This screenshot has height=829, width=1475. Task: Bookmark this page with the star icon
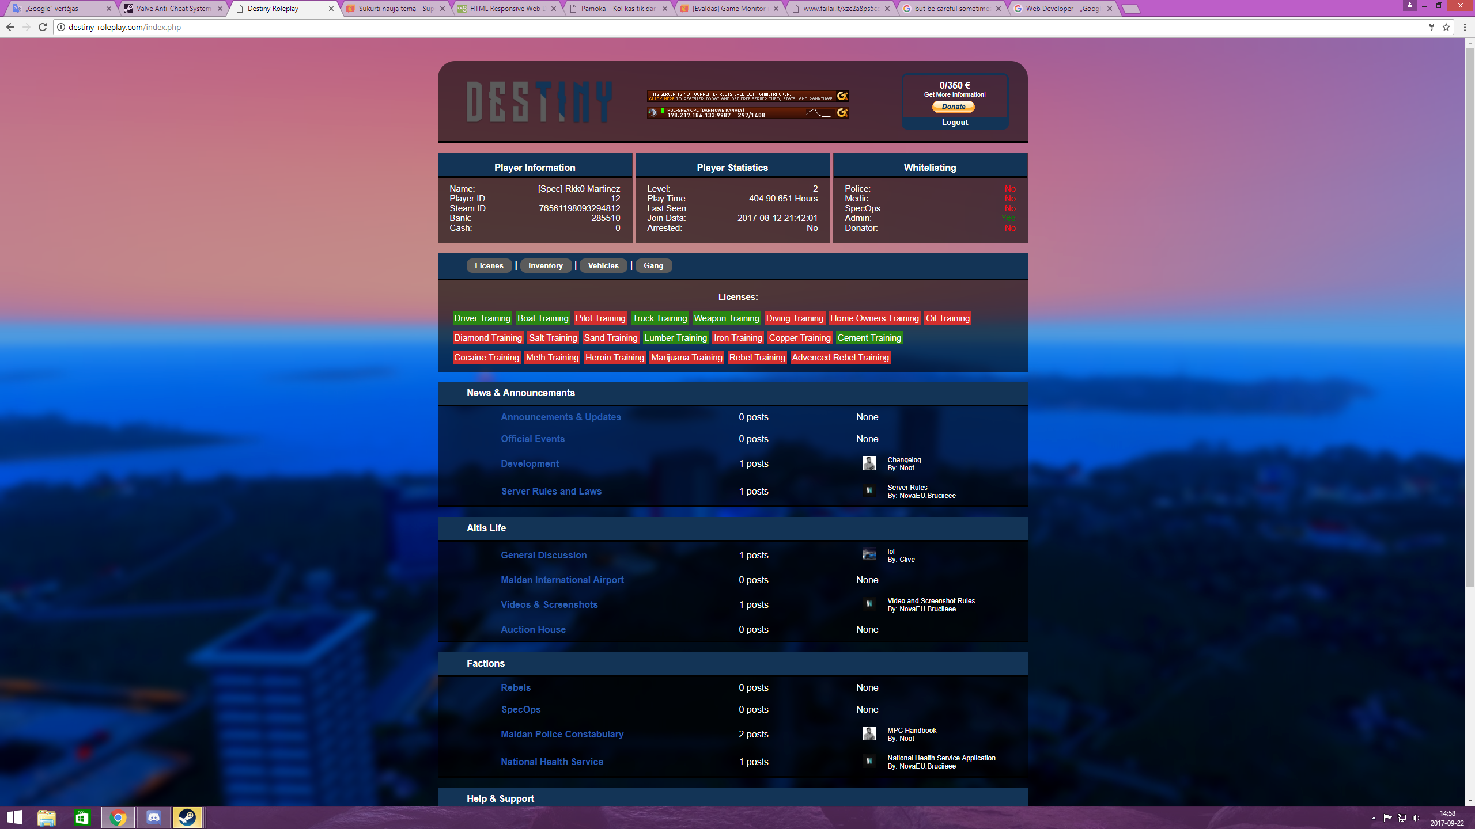pos(1446,27)
